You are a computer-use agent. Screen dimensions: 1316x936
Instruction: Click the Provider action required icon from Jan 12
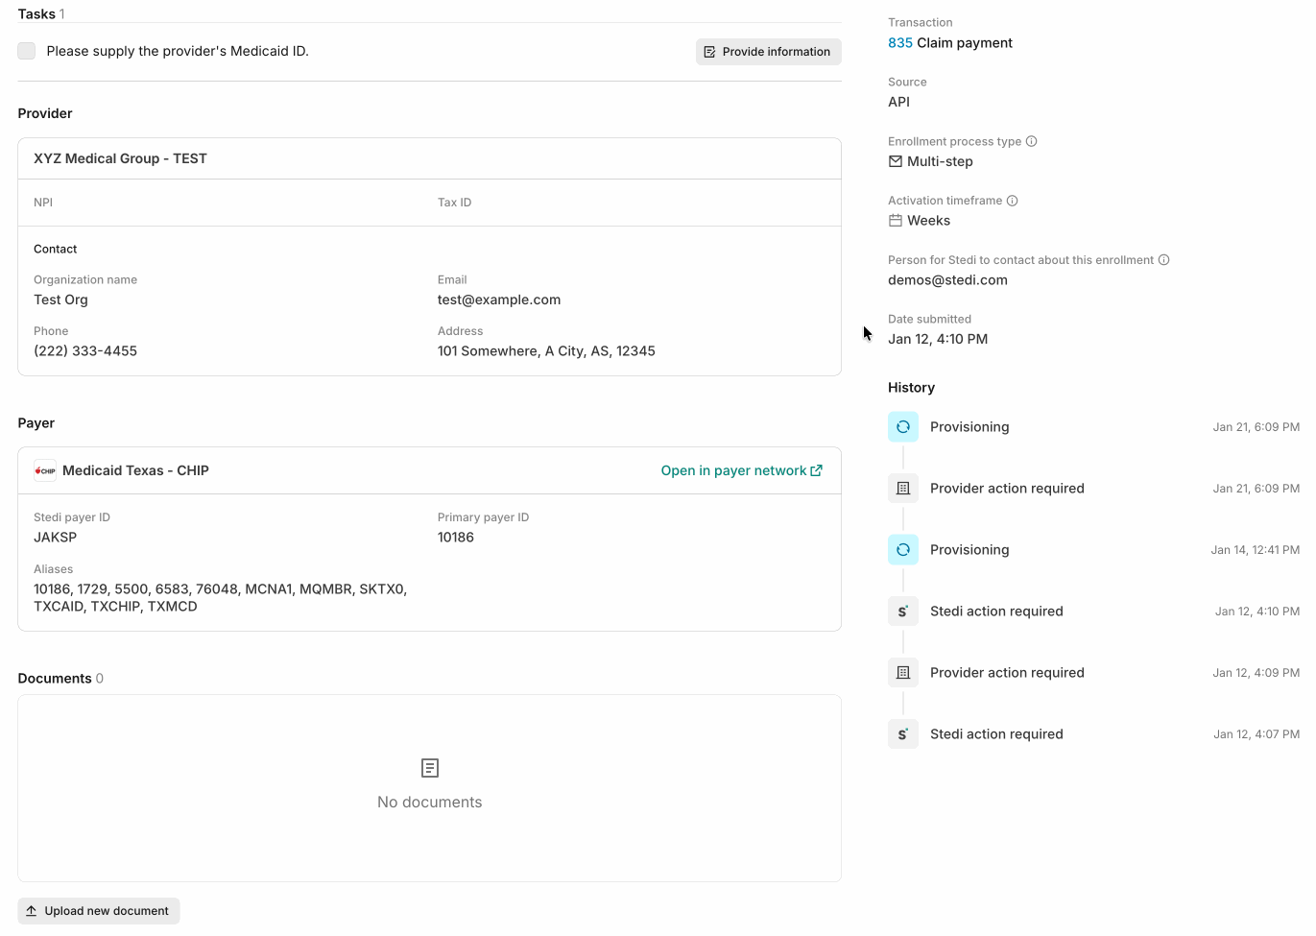tap(902, 672)
